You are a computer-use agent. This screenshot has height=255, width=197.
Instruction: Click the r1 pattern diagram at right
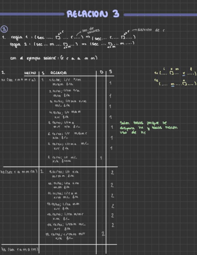coord(175,72)
